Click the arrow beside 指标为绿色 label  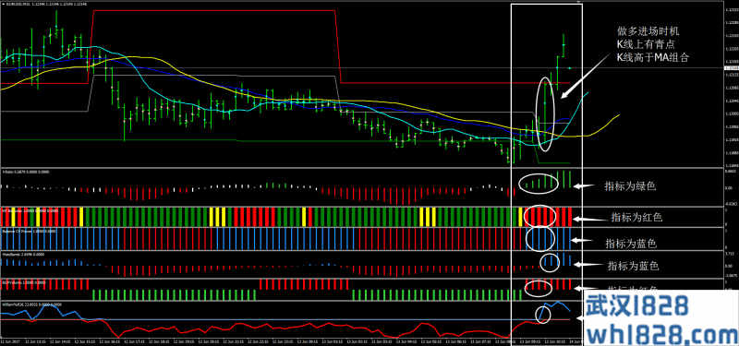point(584,186)
